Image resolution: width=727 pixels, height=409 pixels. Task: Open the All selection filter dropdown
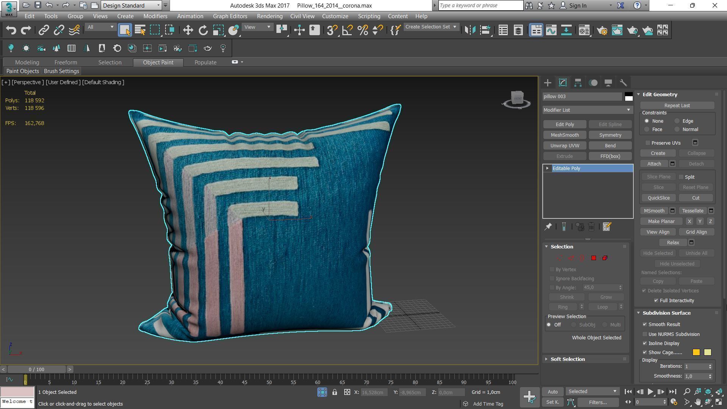pyautogui.click(x=100, y=27)
